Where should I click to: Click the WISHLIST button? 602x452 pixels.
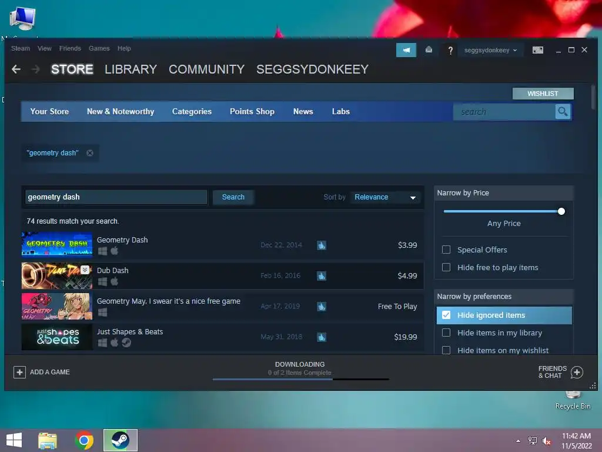543,94
